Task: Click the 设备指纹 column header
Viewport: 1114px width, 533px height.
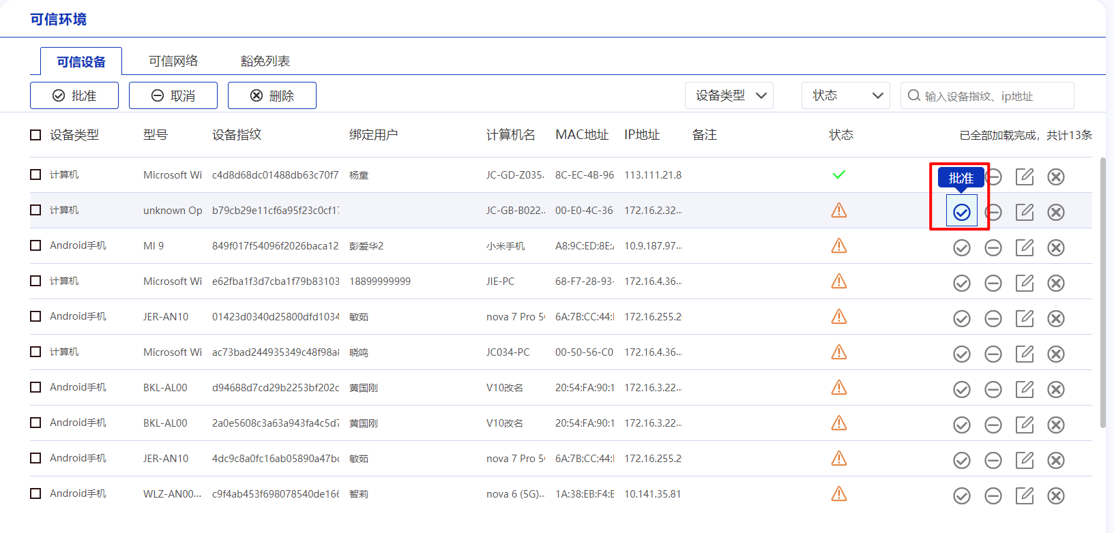Action: coord(237,135)
